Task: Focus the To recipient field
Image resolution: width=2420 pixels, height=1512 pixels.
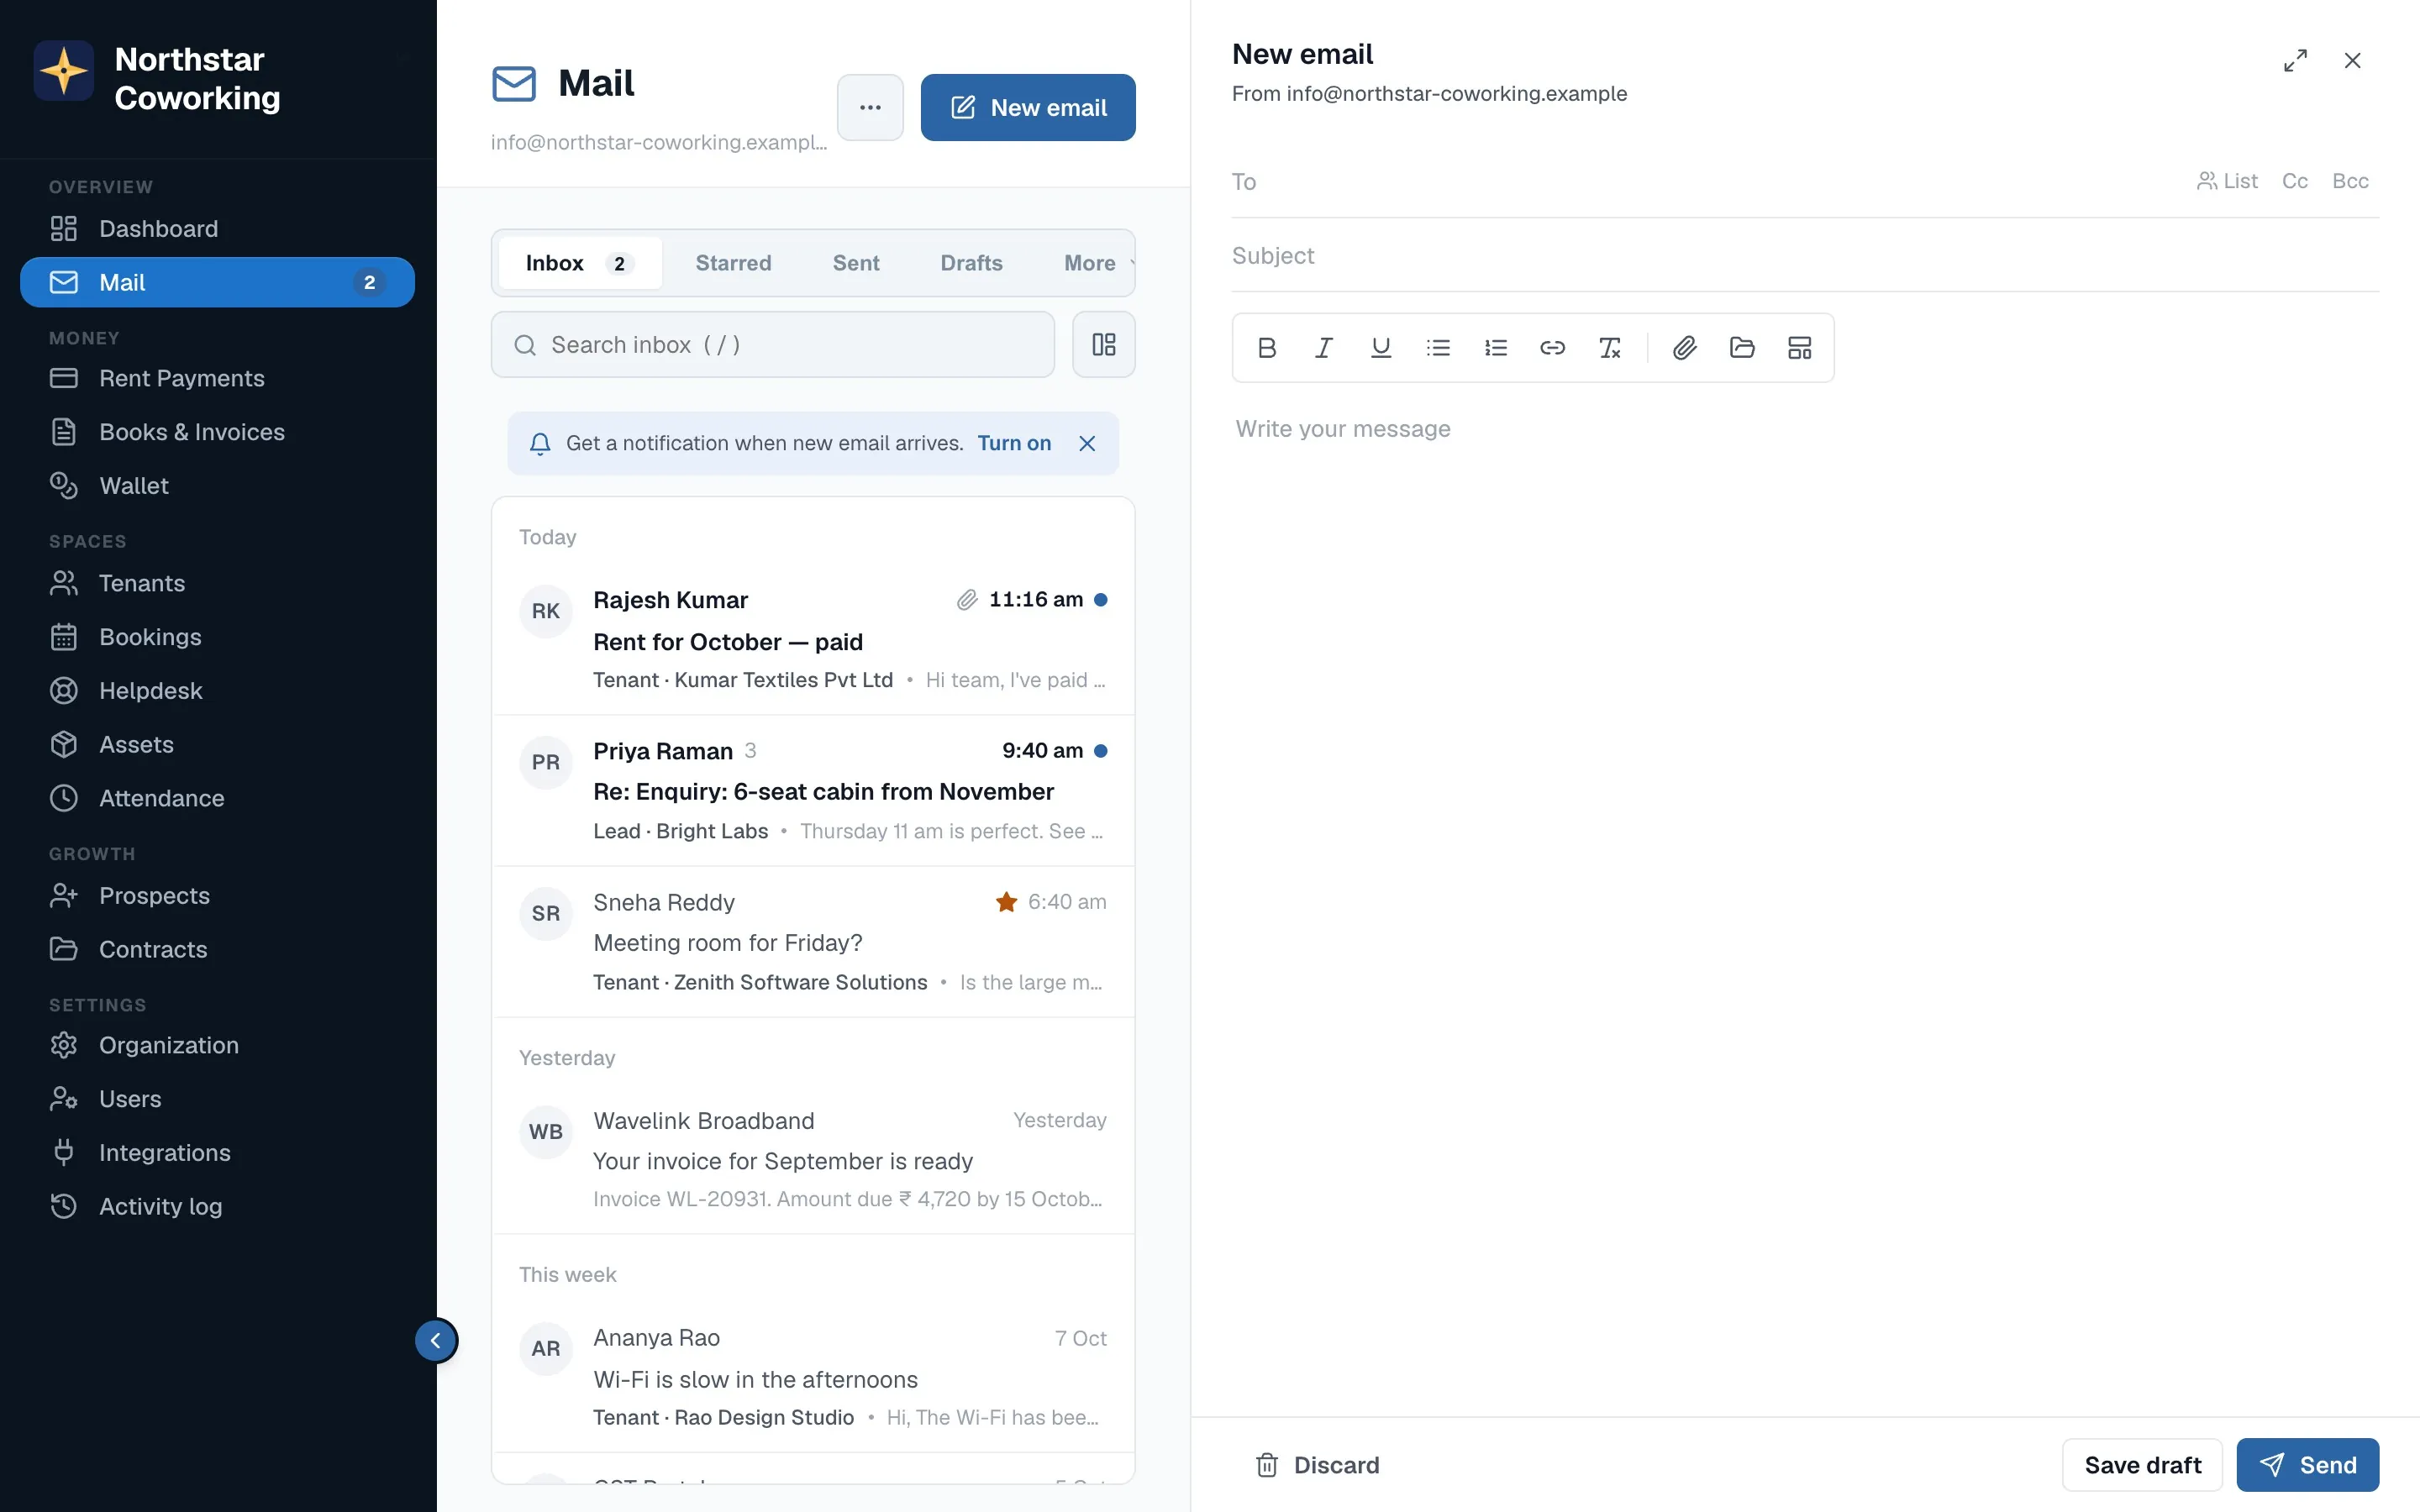Action: point(1710,182)
